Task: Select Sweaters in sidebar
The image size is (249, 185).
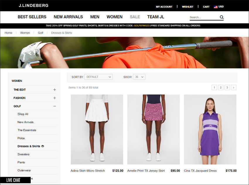Action: (x=23, y=154)
